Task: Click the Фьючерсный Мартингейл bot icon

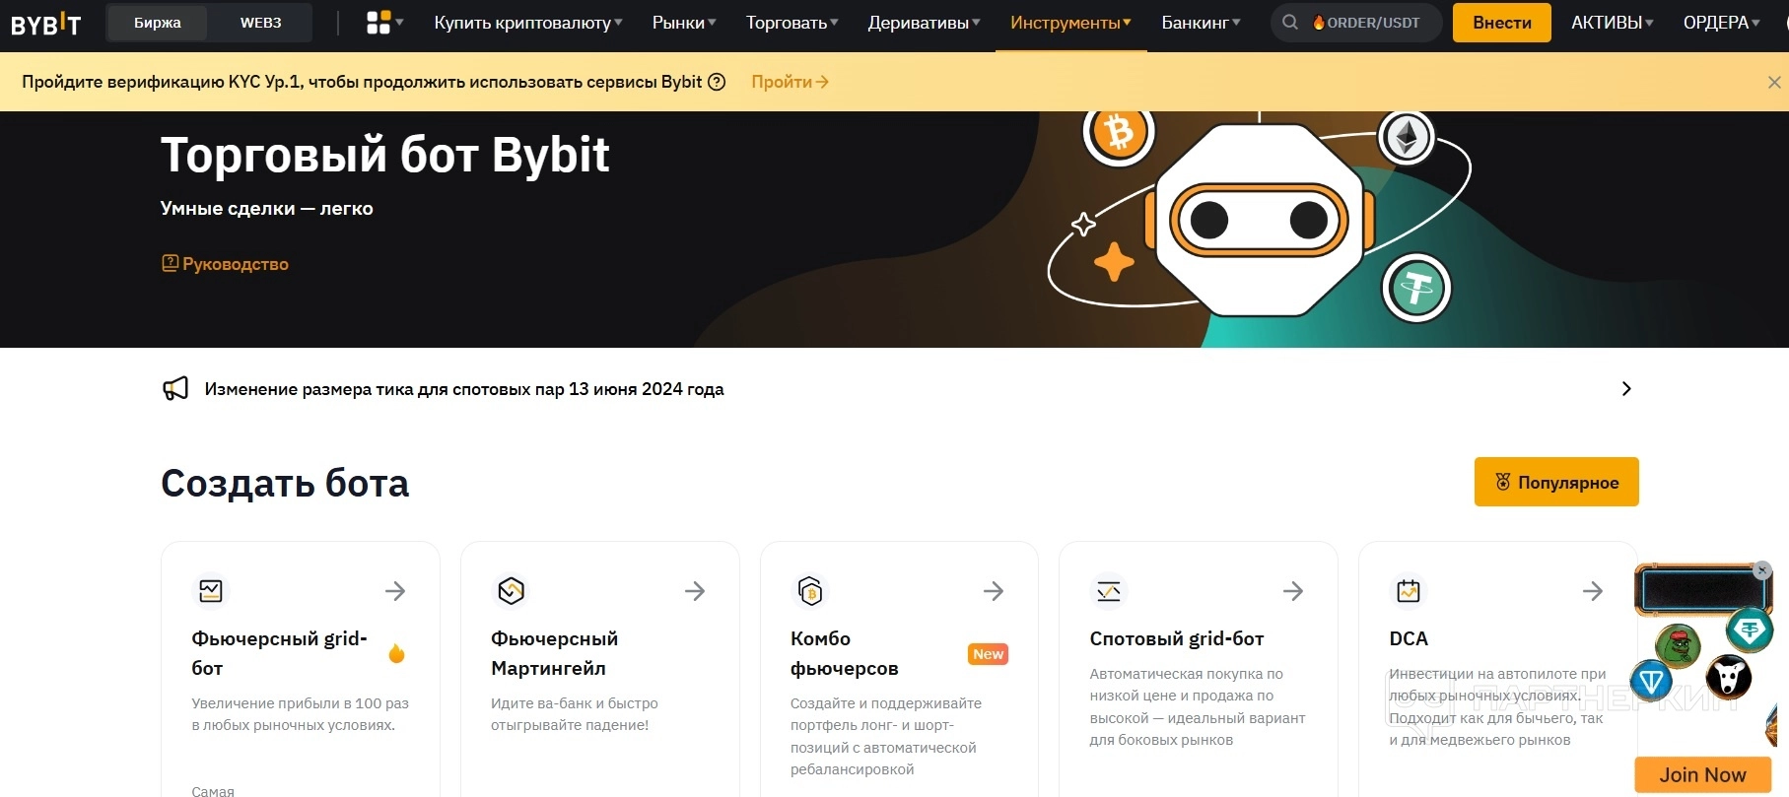Action: (x=511, y=591)
